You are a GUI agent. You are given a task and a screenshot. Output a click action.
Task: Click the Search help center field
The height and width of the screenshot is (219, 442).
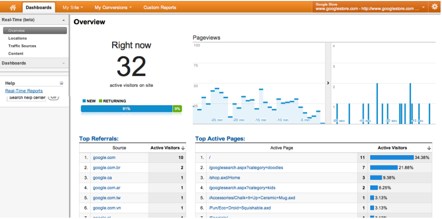26,98
